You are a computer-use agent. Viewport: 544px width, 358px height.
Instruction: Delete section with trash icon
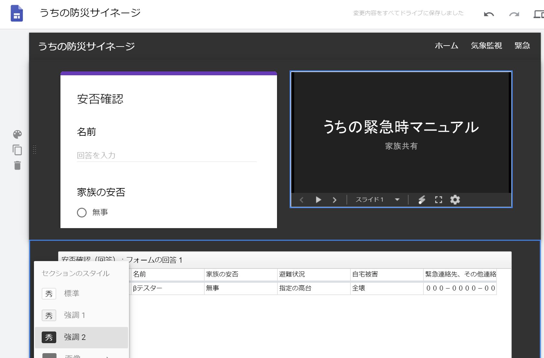point(17,165)
